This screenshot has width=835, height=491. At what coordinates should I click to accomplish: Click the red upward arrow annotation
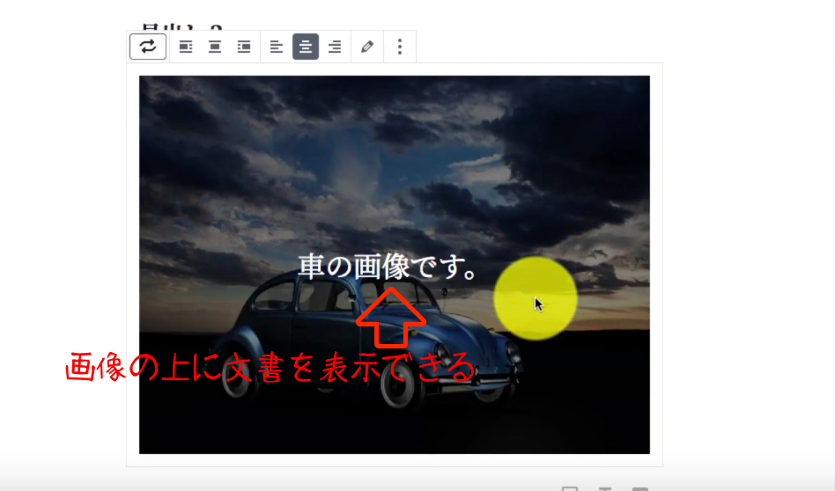390,319
